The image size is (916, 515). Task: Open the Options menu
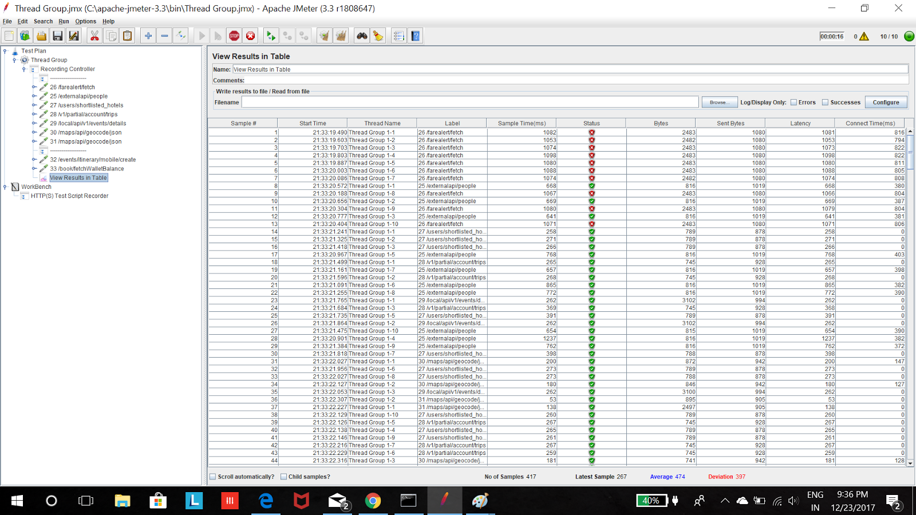pyautogui.click(x=85, y=21)
